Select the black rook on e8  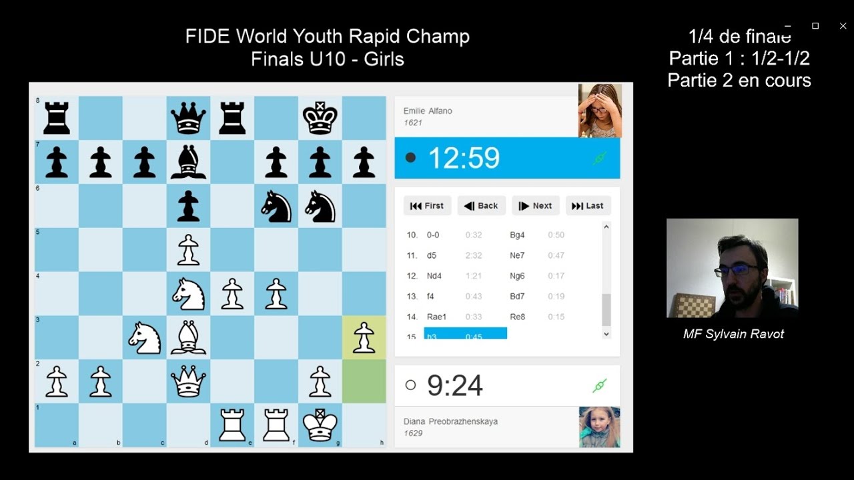pos(232,118)
